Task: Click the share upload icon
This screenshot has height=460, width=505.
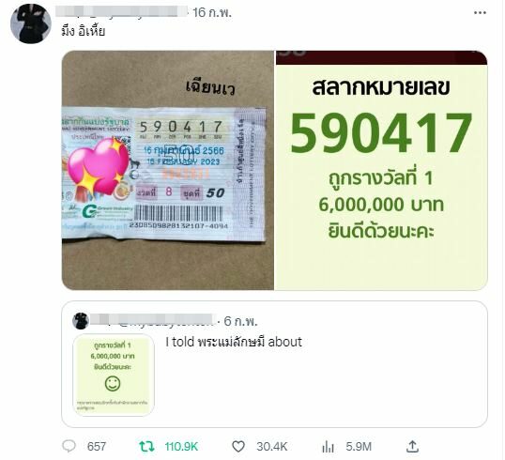Action: coord(412,447)
